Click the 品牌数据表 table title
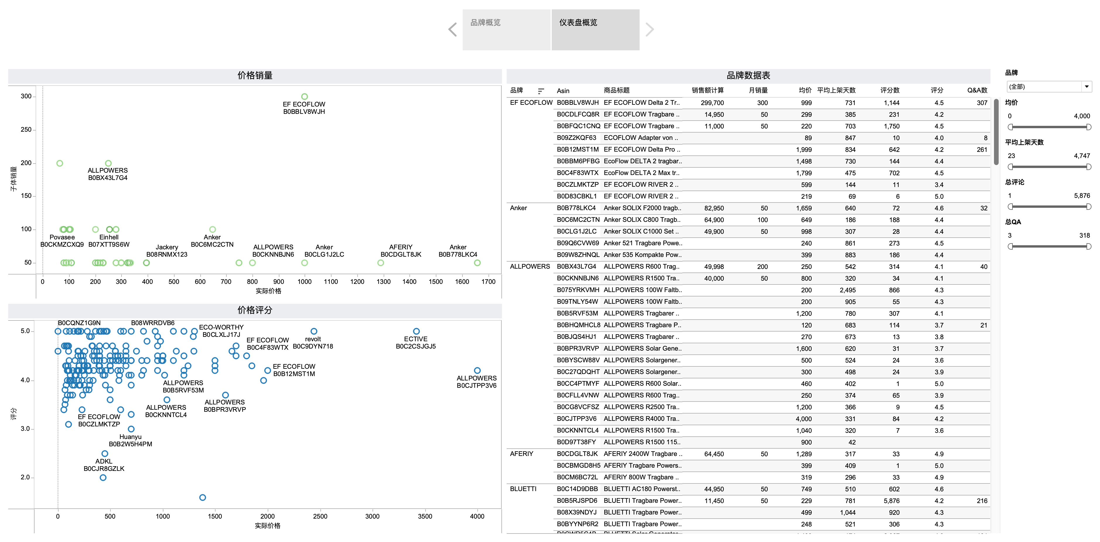 click(x=748, y=76)
